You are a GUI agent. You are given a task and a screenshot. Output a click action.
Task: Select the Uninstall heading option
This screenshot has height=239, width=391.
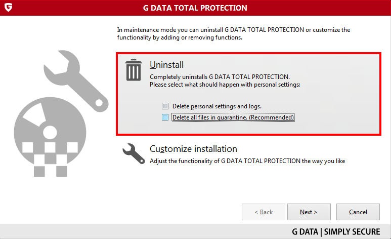[x=166, y=65]
